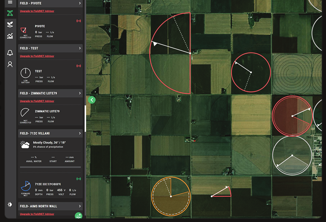Toggle the signal indicator for FIELD - PIVOTE

pyautogui.click(x=79, y=21)
